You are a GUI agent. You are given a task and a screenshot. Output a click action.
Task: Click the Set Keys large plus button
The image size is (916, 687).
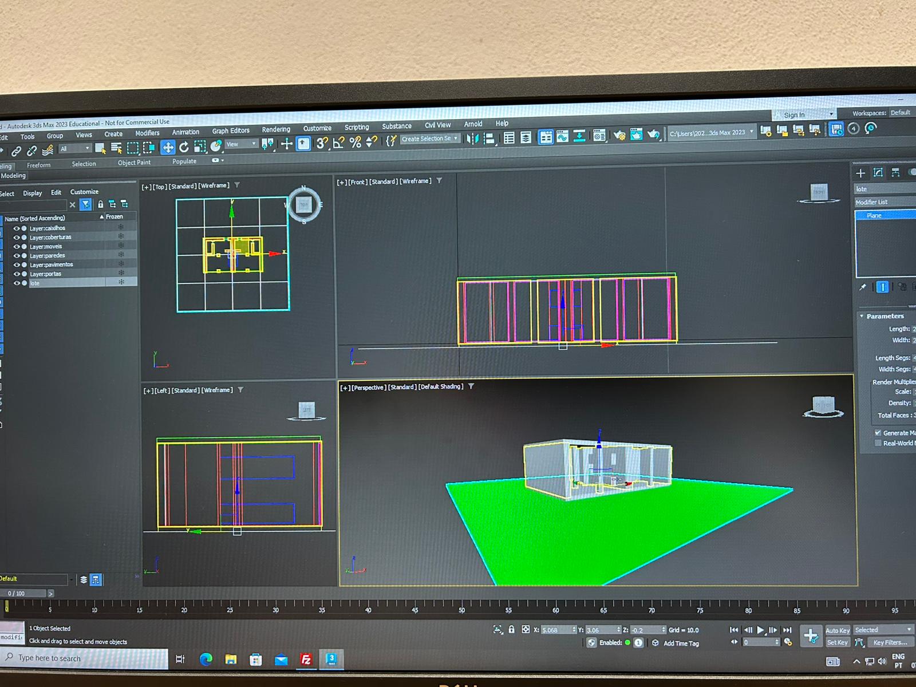point(811,635)
